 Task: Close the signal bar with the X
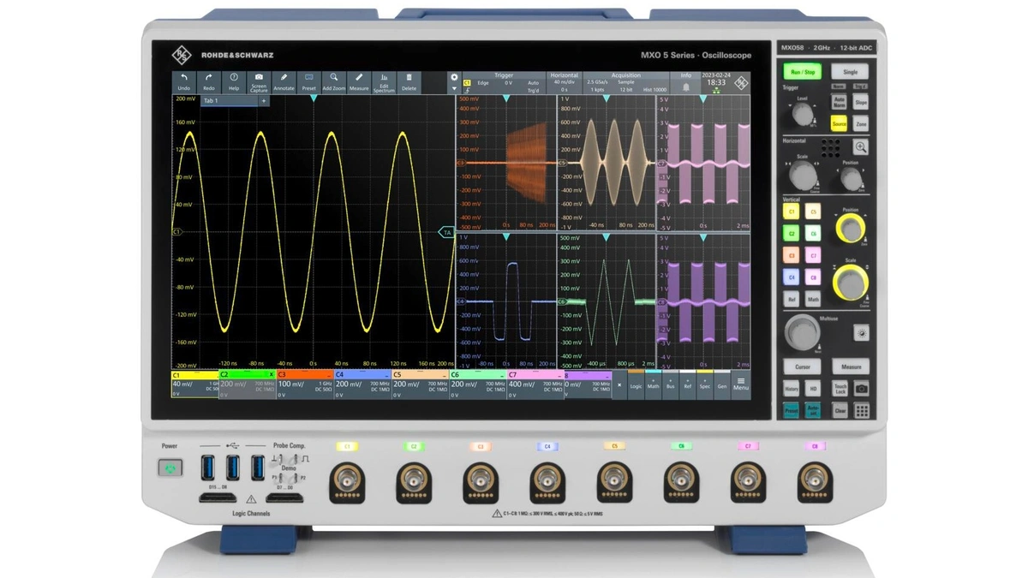tap(619, 385)
